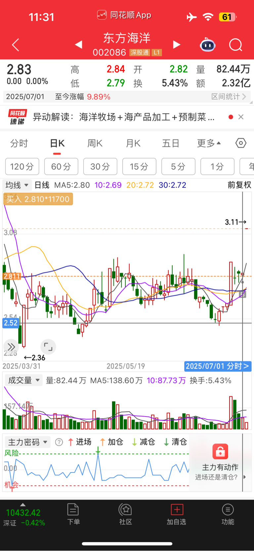
Task: Tap the 2.36 low marker
Action: point(35,358)
